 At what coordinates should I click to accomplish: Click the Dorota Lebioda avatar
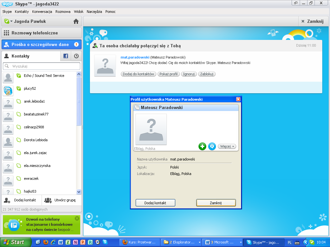pos(8,142)
